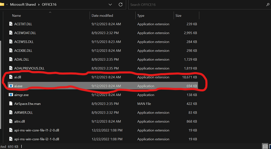Screen dimensions: 271x149
Task: Select the ACEWSS.DLL file name
Action: 24,42
